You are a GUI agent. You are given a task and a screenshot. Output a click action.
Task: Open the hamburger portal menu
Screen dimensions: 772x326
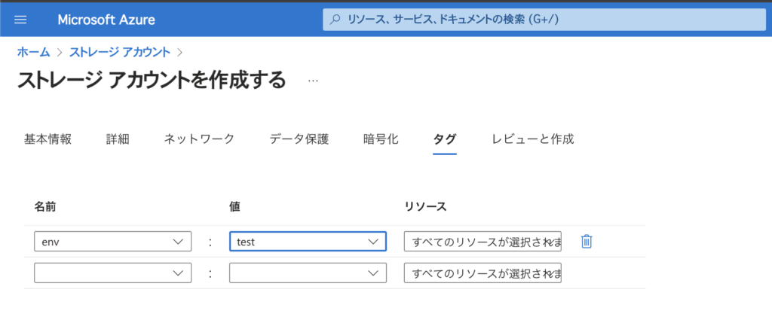20,20
